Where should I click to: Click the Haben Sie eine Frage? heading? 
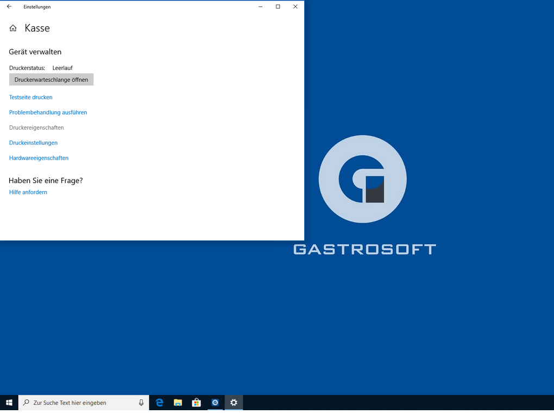(x=46, y=180)
